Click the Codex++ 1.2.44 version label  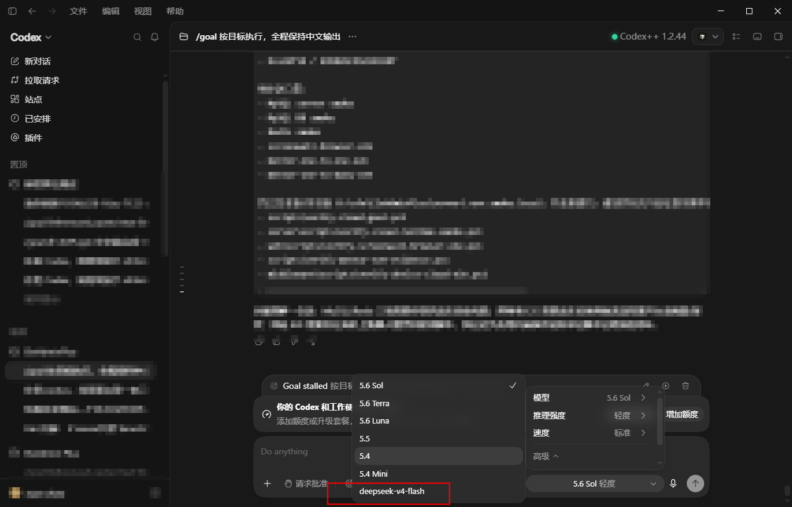(653, 36)
